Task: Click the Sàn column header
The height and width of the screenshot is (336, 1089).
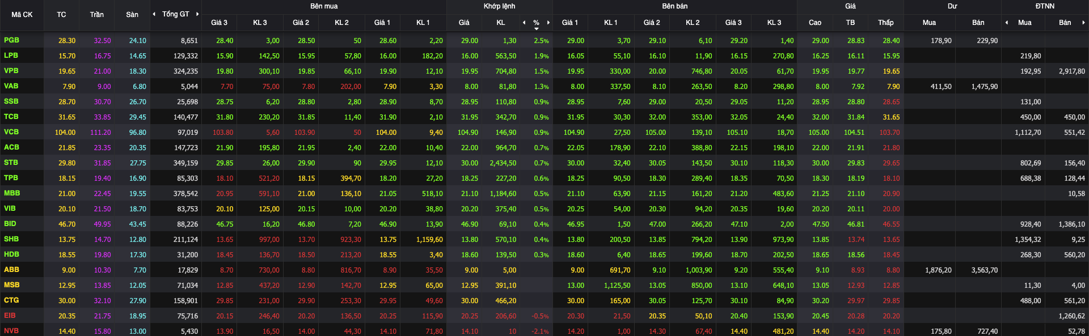Action: pyautogui.click(x=132, y=15)
